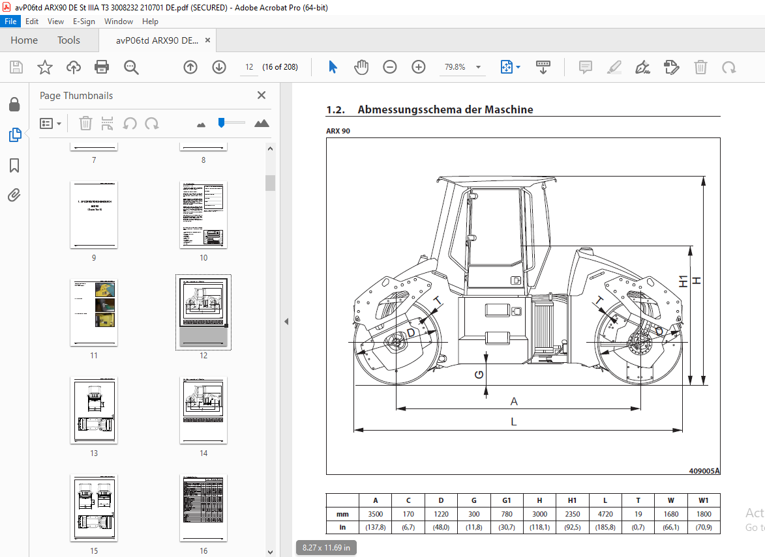Expand the fit page options arrow
The height and width of the screenshot is (557, 765).
pyautogui.click(x=518, y=66)
